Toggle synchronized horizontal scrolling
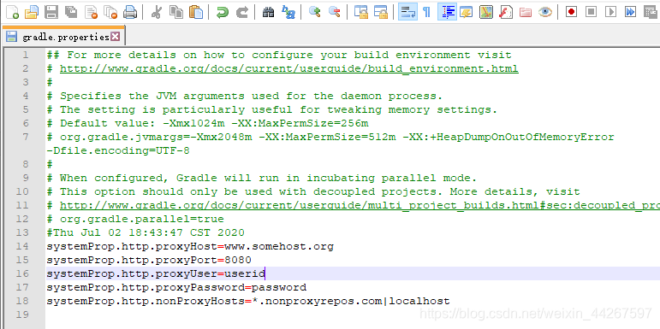This screenshot has height=329, width=660. tap(381, 12)
